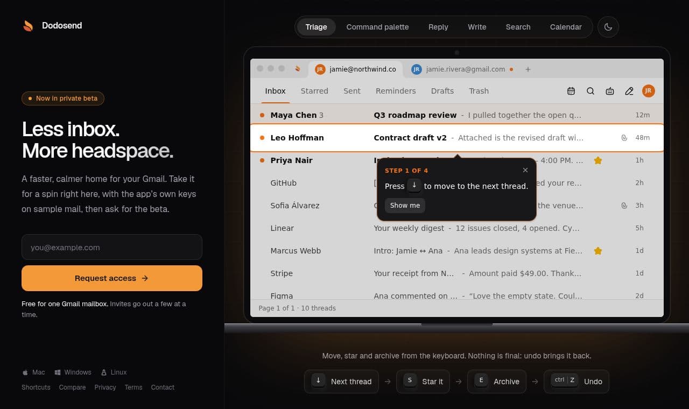Toggle the star on Marcus Webb's thread

597,251
